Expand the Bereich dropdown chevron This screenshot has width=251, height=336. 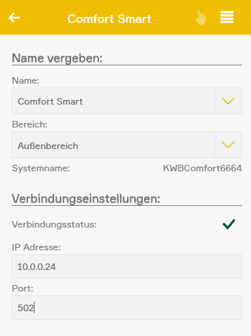click(228, 145)
